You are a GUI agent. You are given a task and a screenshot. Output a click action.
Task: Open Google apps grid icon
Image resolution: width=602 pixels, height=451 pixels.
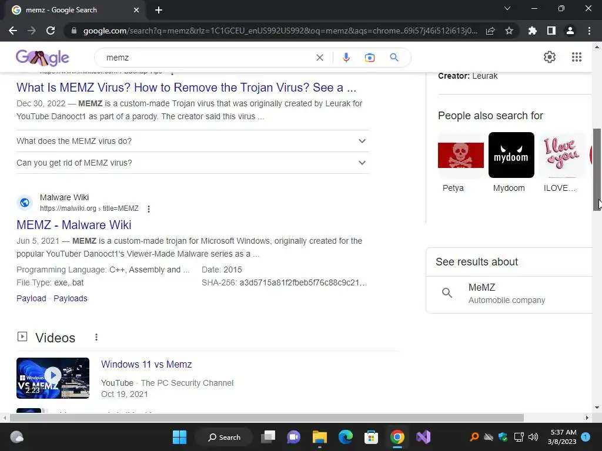(x=576, y=57)
